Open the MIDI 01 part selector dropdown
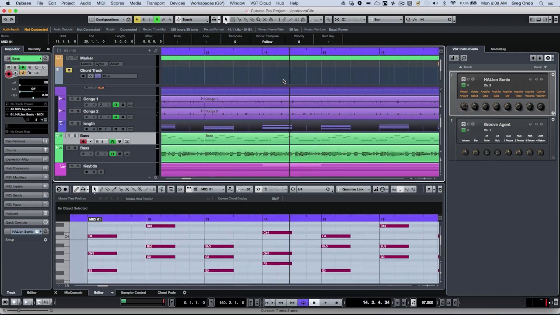560x315 pixels. click(213, 189)
